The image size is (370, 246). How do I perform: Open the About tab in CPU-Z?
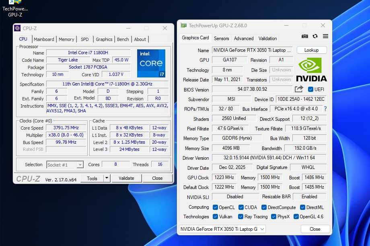[x=140, y=39]
